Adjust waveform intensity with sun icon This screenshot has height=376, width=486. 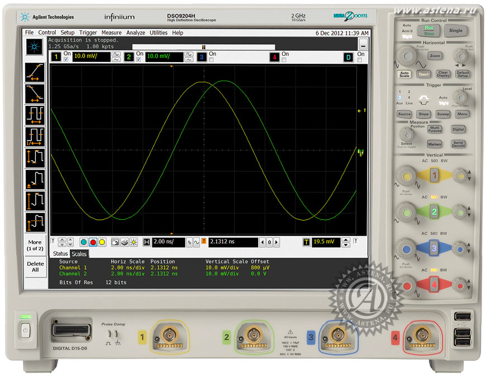click(x=134, y=242)
